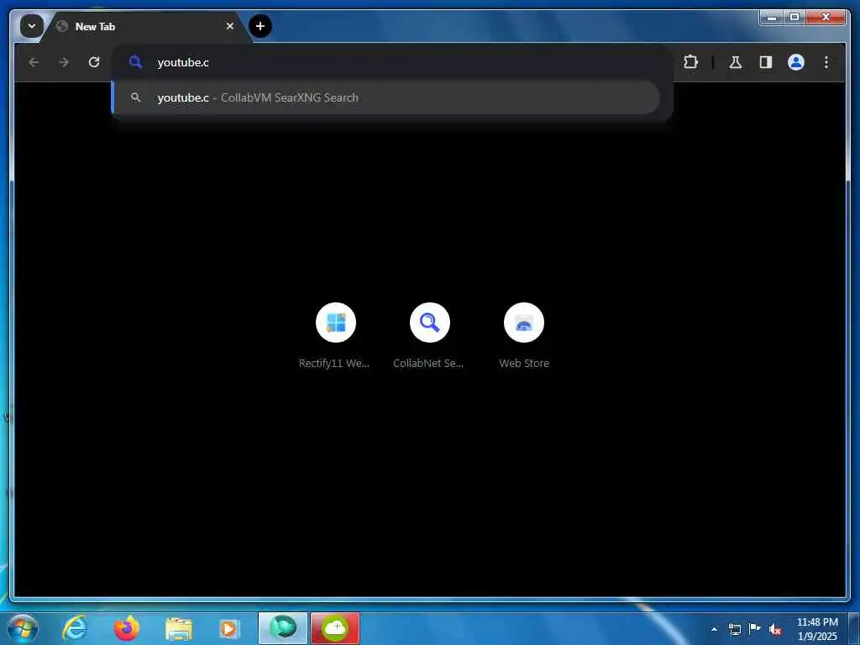Image resolution: width=860 pixels, height=645 pixels.
Task: Close the browser window
Action: [826, 18]
